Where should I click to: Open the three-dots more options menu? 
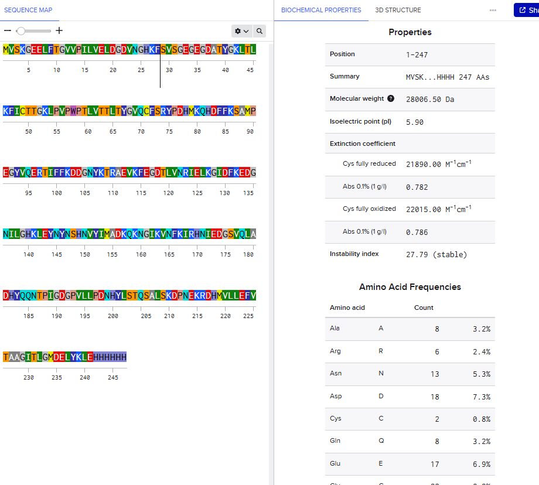[493, 11]
